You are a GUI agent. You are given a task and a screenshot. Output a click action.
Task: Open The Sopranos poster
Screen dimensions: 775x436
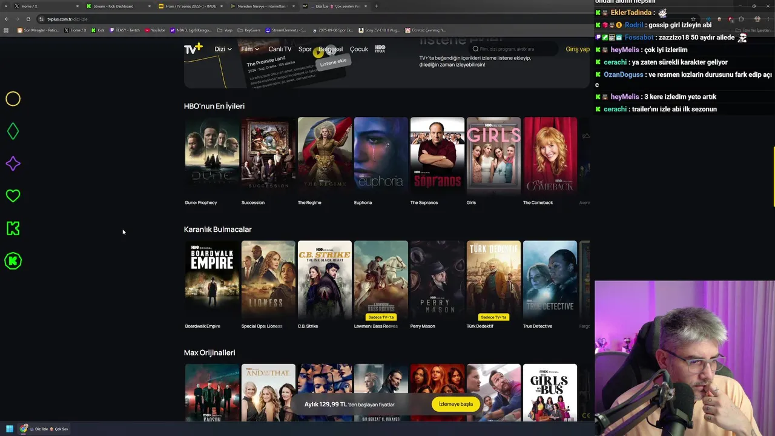pyautogui.click(x=437, y=156)
